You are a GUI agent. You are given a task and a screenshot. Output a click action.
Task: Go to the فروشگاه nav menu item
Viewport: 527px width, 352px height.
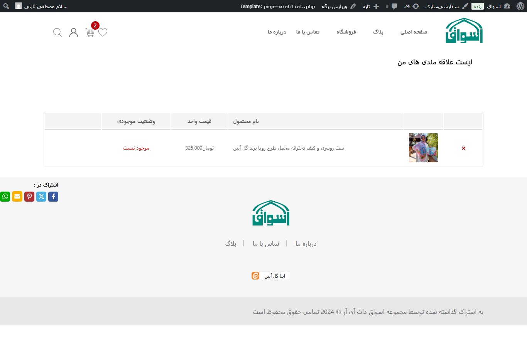[346, 32]
